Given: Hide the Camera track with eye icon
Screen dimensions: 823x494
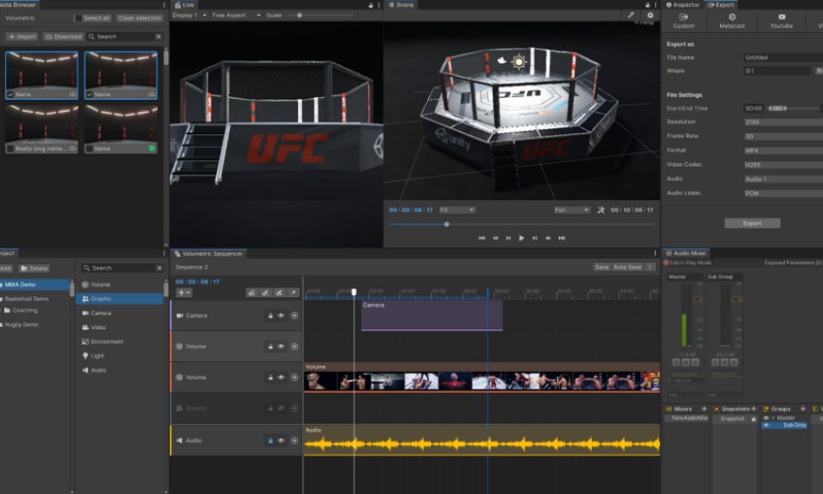Looking at the screenshot, I should pyautogui.click(x=281, y=315).
